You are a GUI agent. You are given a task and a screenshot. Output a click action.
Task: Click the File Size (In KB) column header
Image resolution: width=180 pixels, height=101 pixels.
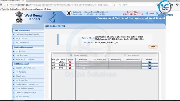tap(100, 59)
